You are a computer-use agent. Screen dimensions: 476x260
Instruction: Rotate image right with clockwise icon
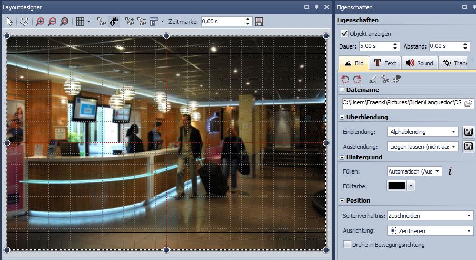[x=357, y=79]
